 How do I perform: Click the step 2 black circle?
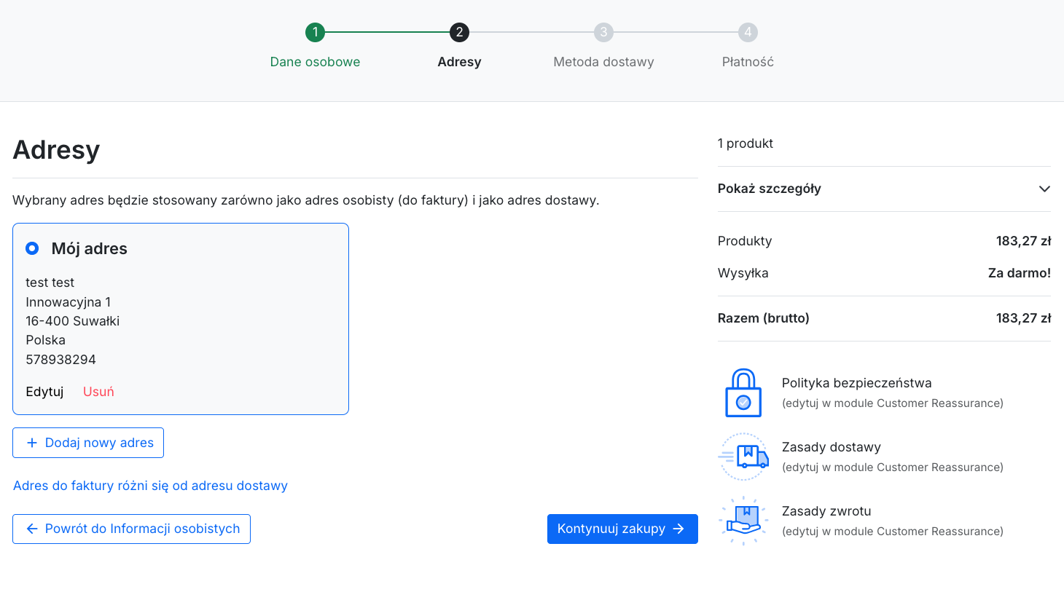point(459,32)
